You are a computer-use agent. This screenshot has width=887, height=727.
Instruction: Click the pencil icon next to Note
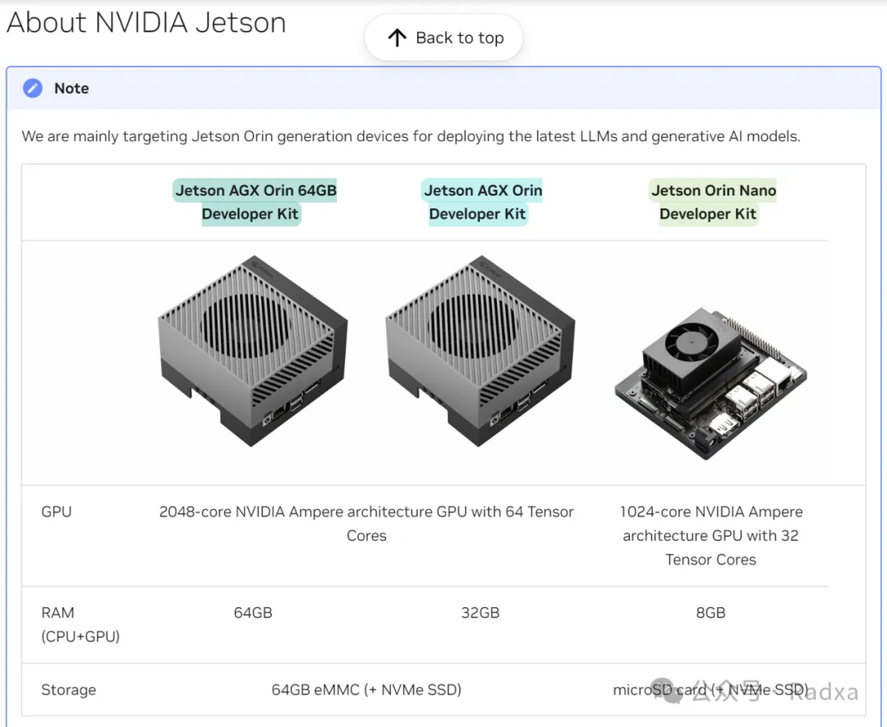33,89
